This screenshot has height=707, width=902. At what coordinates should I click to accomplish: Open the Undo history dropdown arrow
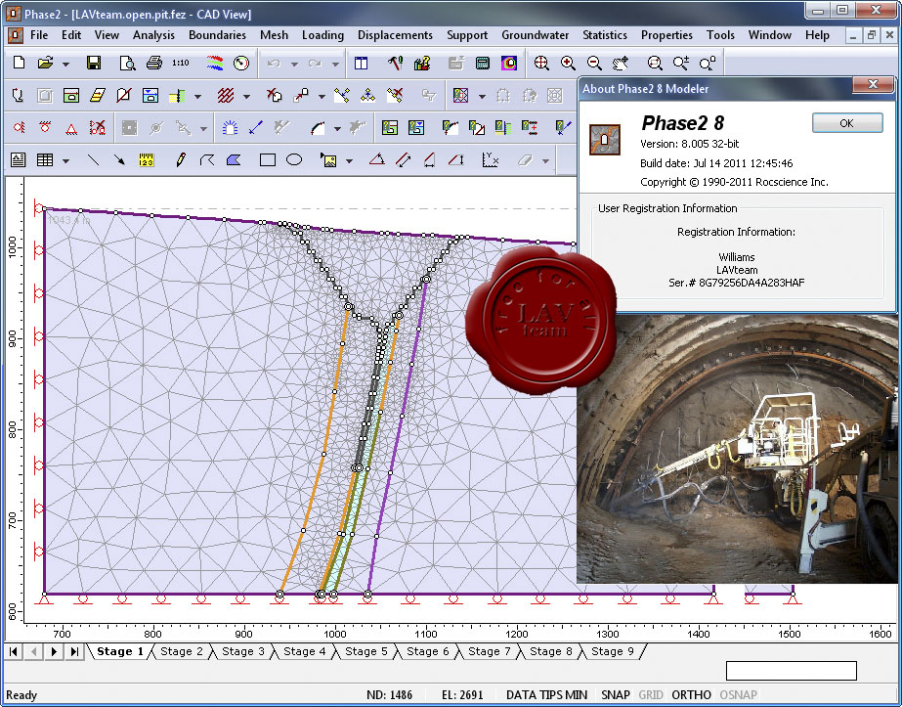coord(294,64)
